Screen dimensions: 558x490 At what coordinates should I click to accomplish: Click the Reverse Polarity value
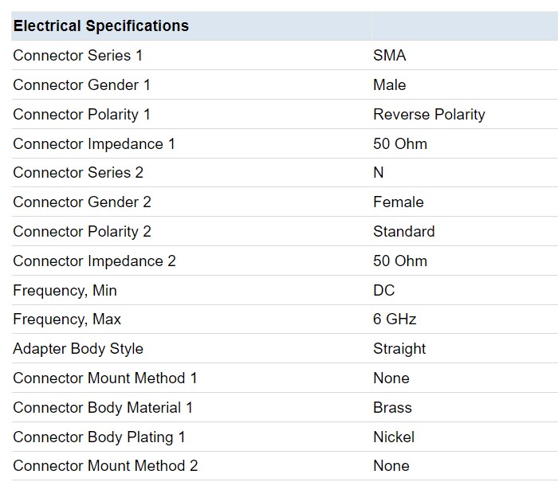point(429,115)
